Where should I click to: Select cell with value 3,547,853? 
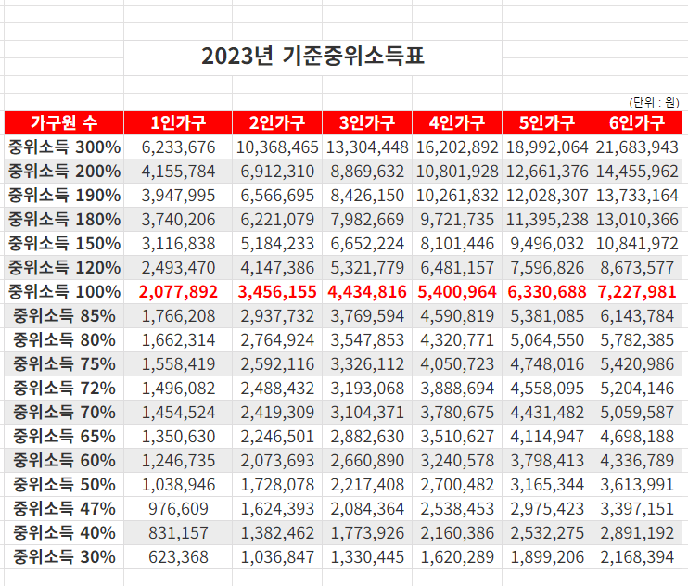click(x=367, y=340)
